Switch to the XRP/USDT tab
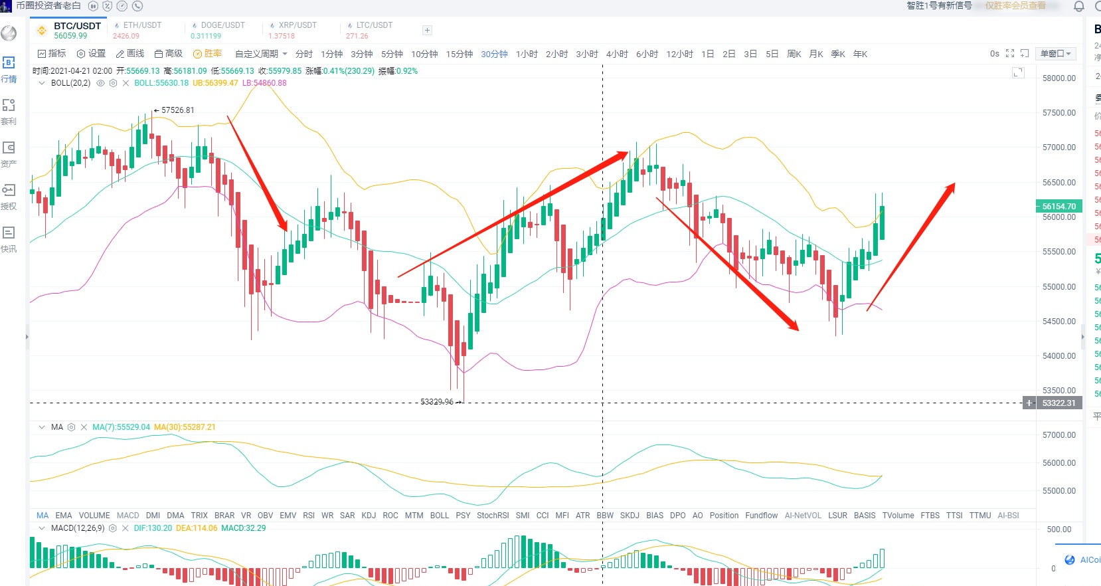Screen dimensions: 1101x586 tap(293, 31)
